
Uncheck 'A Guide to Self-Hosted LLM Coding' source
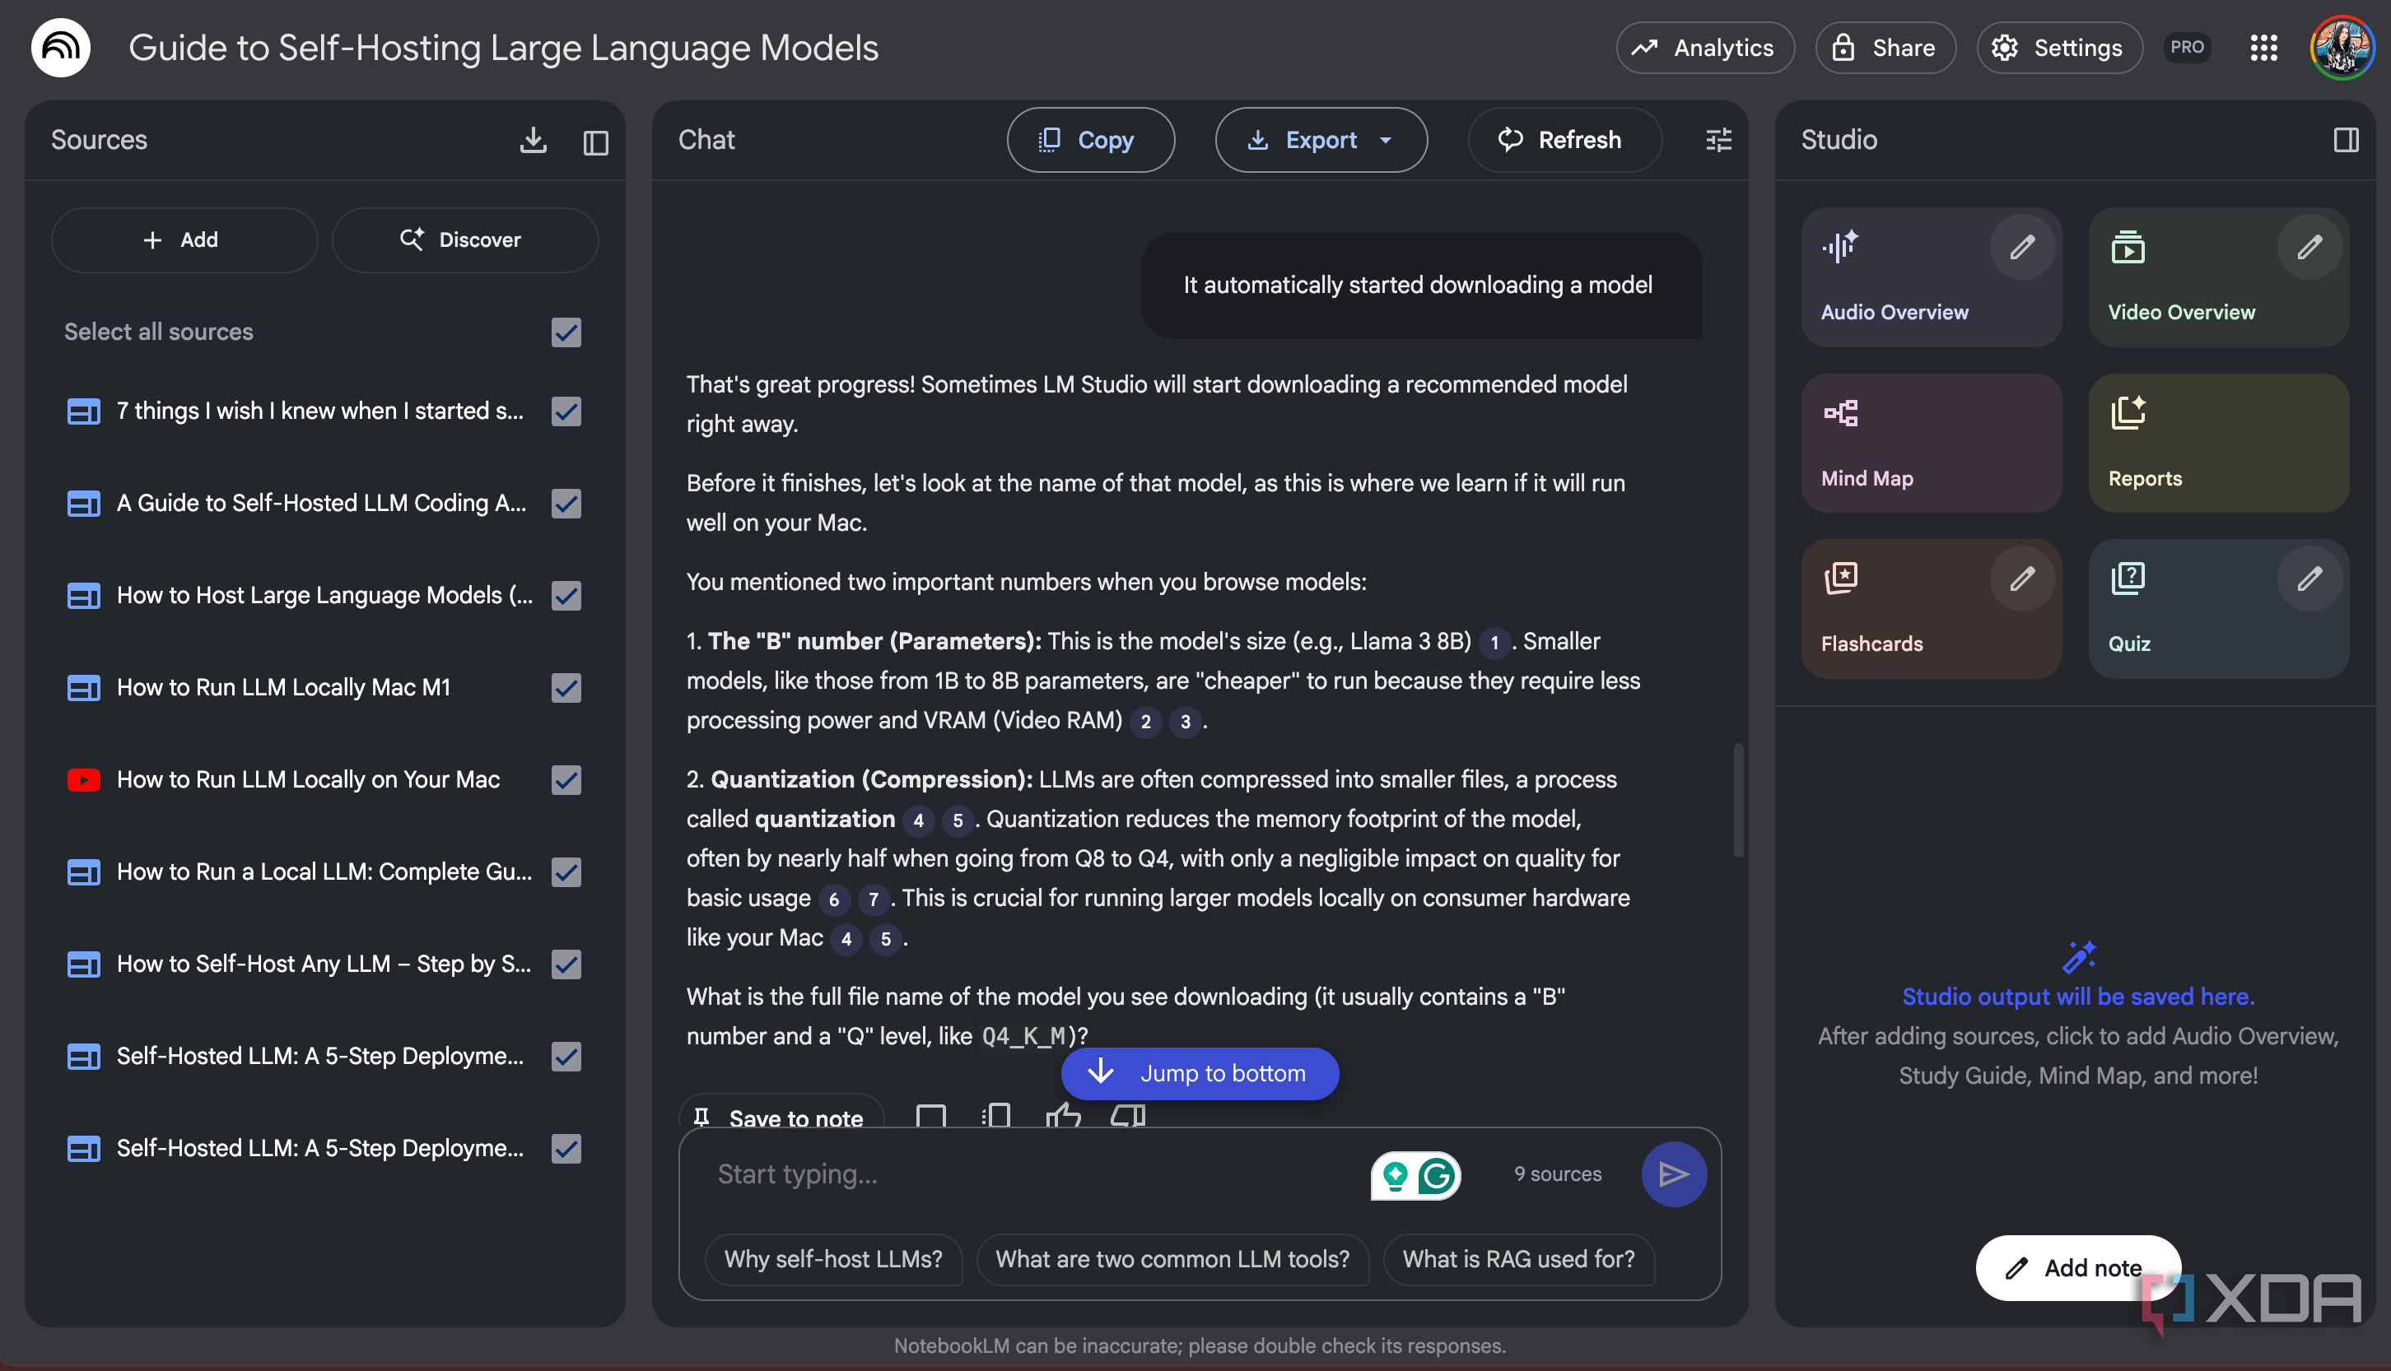pyautogui.click(x=566, y=504)
